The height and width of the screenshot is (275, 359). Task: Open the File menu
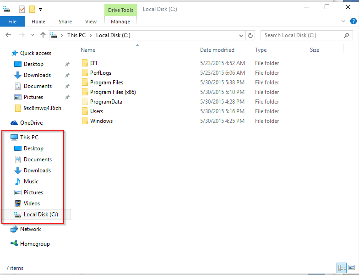point(12,22)
